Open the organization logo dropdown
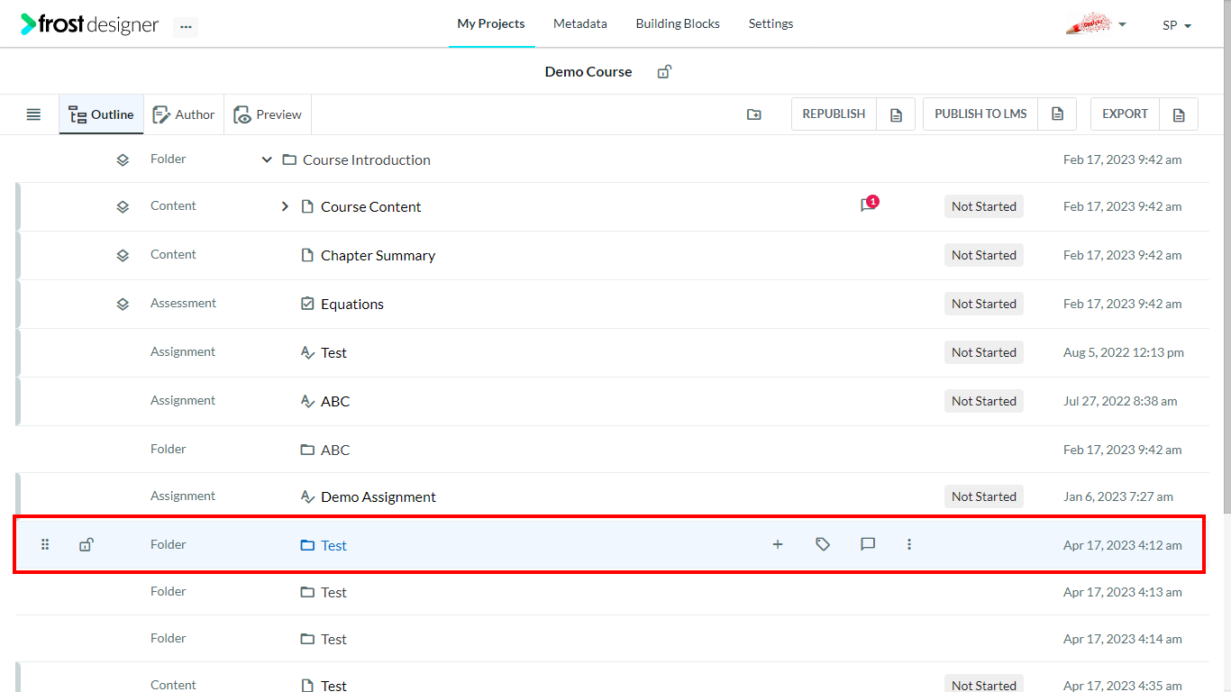This screenshot has width=1231, height=692. 1096,24
